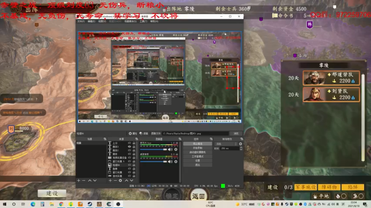Viewport: 371px width, 208px height.
Task: Adjust the microphone volume slider
Action: pos(154,149)
